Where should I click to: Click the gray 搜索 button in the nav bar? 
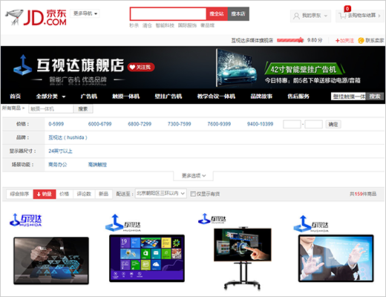375,97
